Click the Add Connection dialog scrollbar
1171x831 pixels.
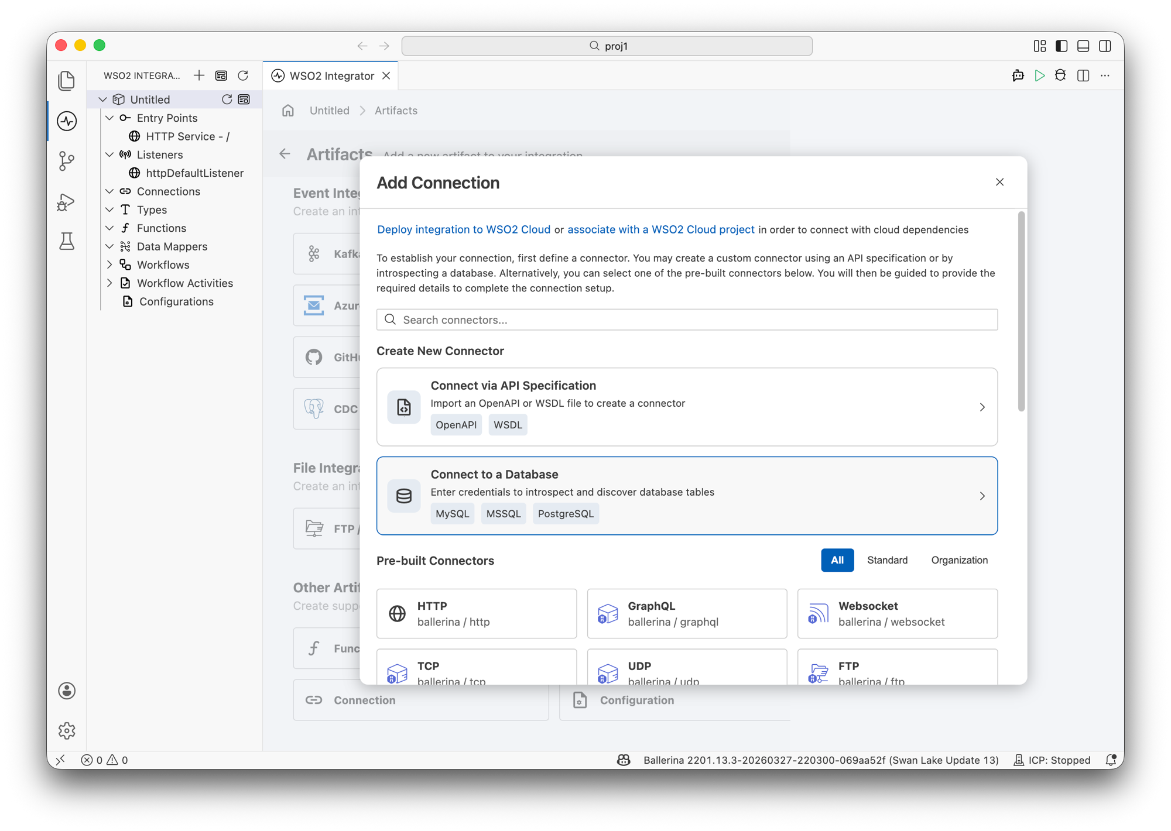(x=1021, y=311)
